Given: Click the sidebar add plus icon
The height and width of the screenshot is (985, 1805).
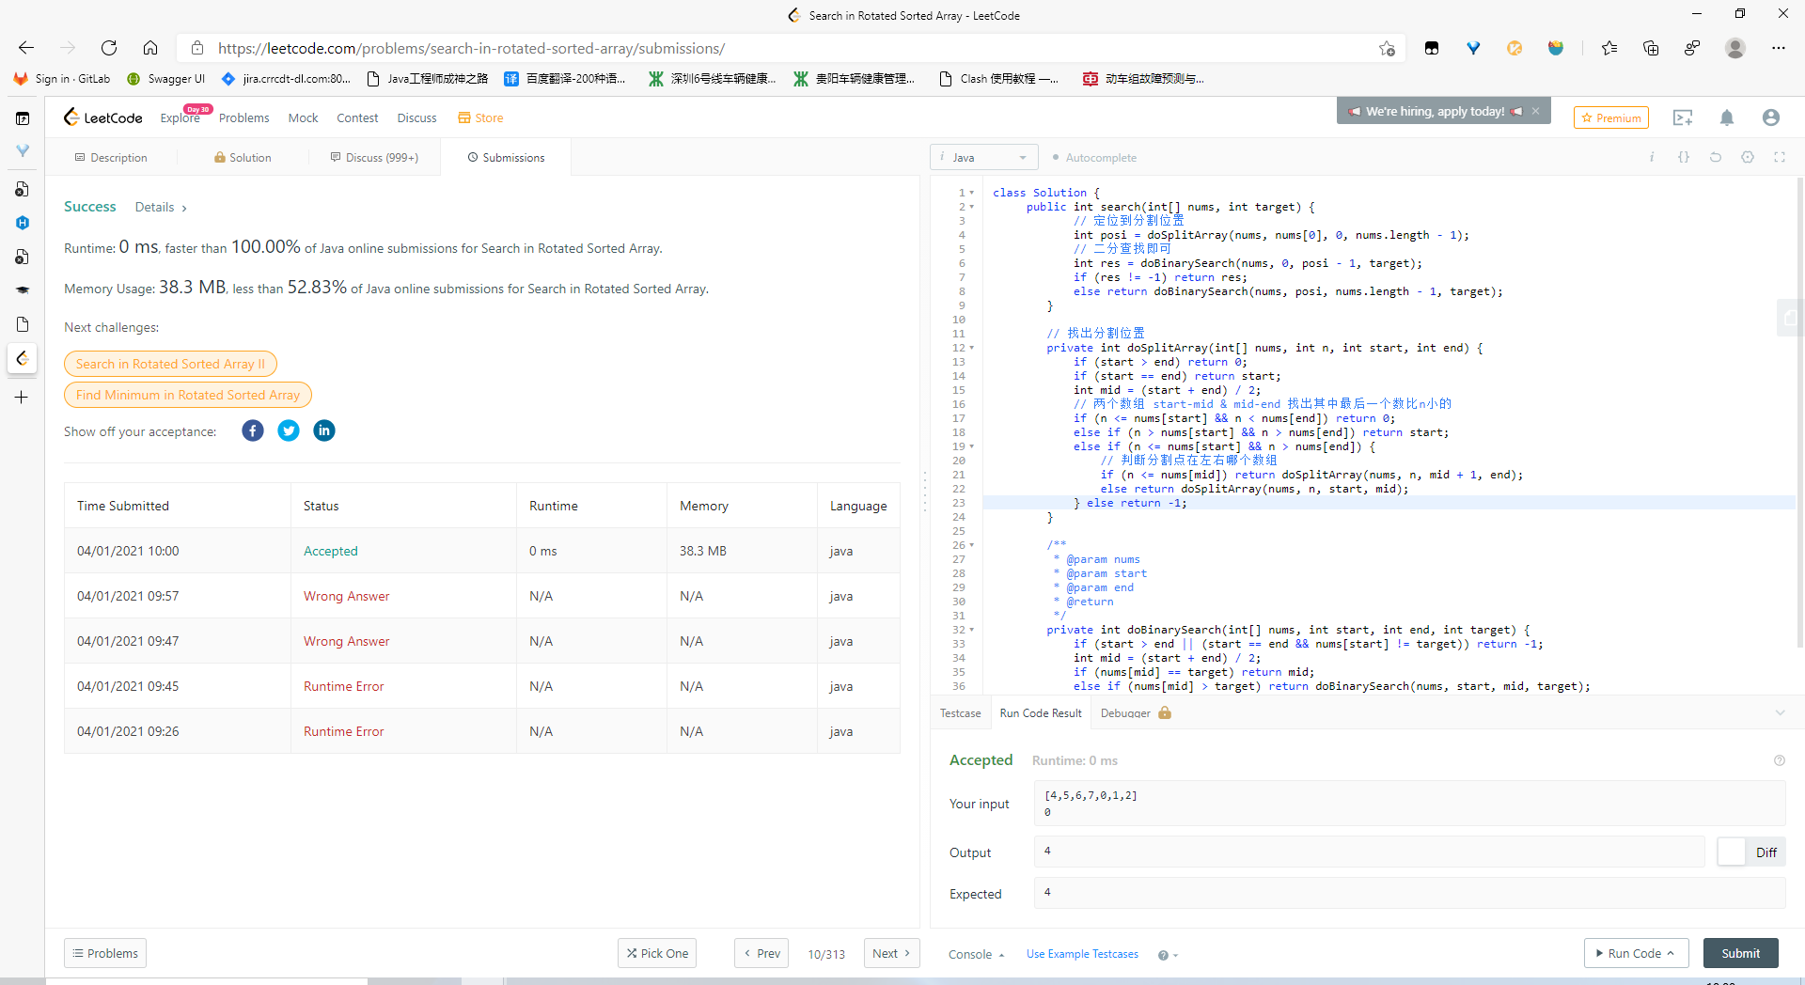Looking at the screenshot, I should (22, 398).
